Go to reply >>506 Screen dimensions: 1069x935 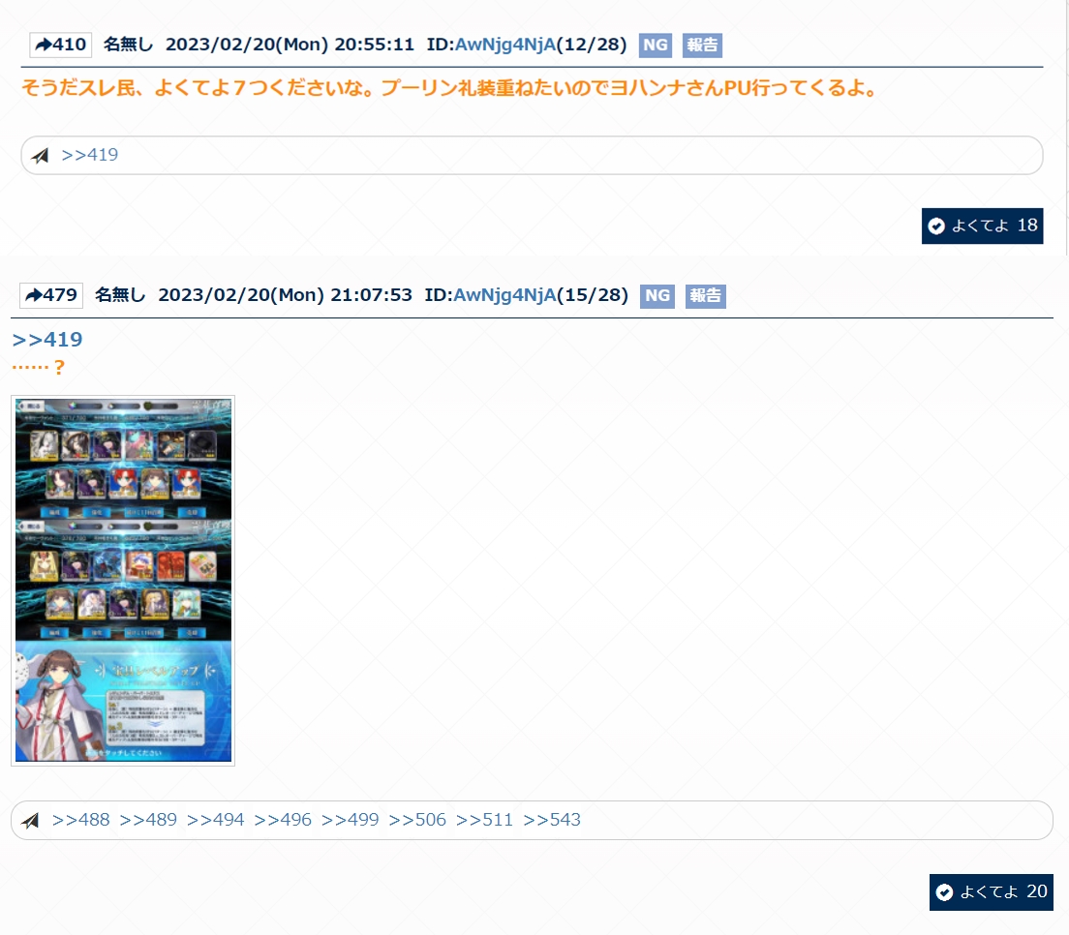pos(417,820)
